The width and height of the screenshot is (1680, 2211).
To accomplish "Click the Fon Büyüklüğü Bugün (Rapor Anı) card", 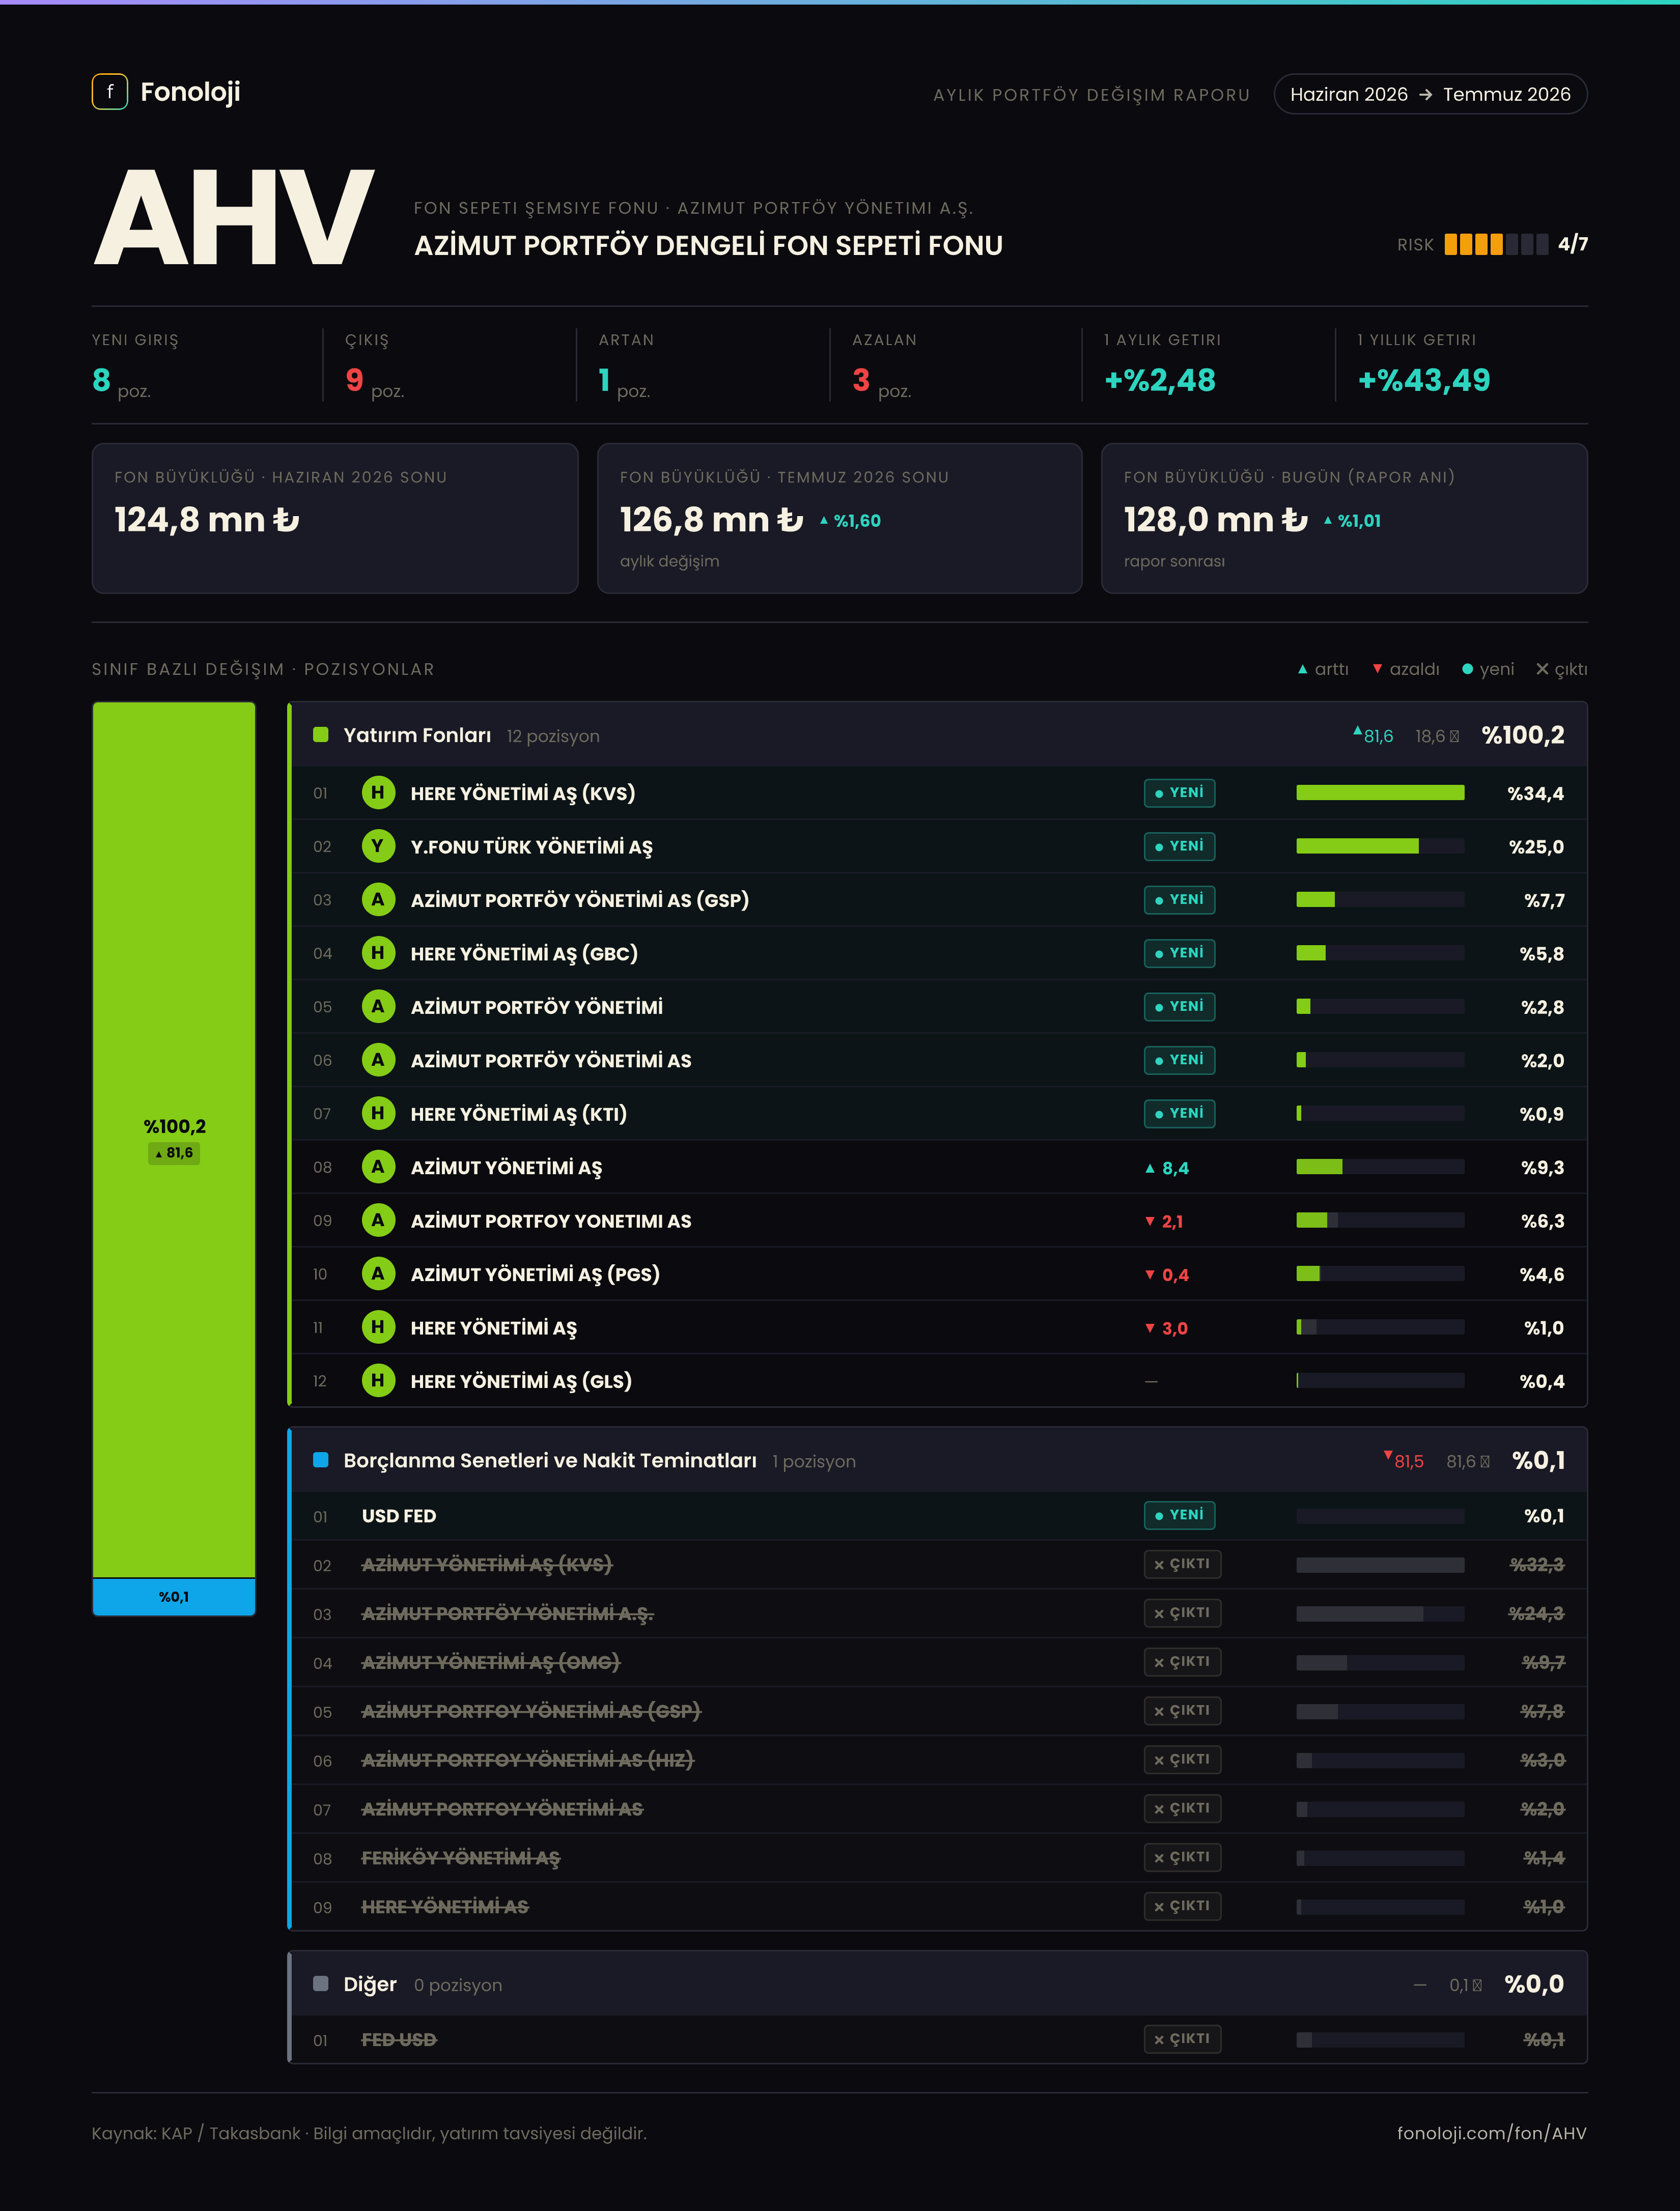I will pos(1344,518).
